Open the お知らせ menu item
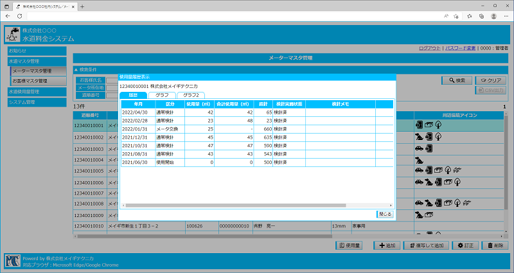514x273 pixels. 37,51
